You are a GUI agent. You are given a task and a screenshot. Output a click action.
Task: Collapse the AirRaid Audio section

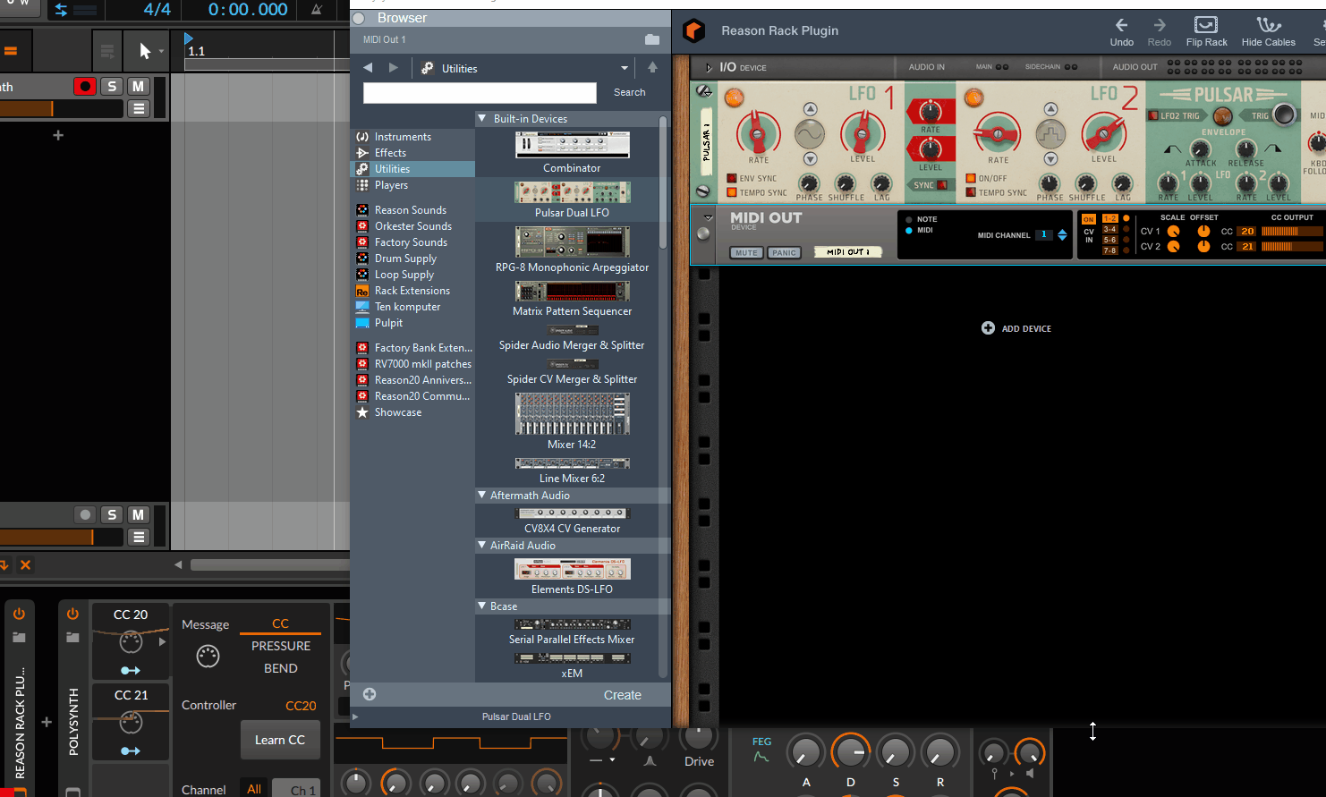click(x=482, y=545)
